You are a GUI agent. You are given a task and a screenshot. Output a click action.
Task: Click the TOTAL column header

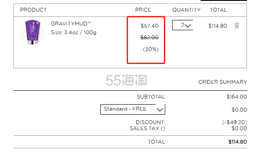pyautogui.click(x=218, y=10)
